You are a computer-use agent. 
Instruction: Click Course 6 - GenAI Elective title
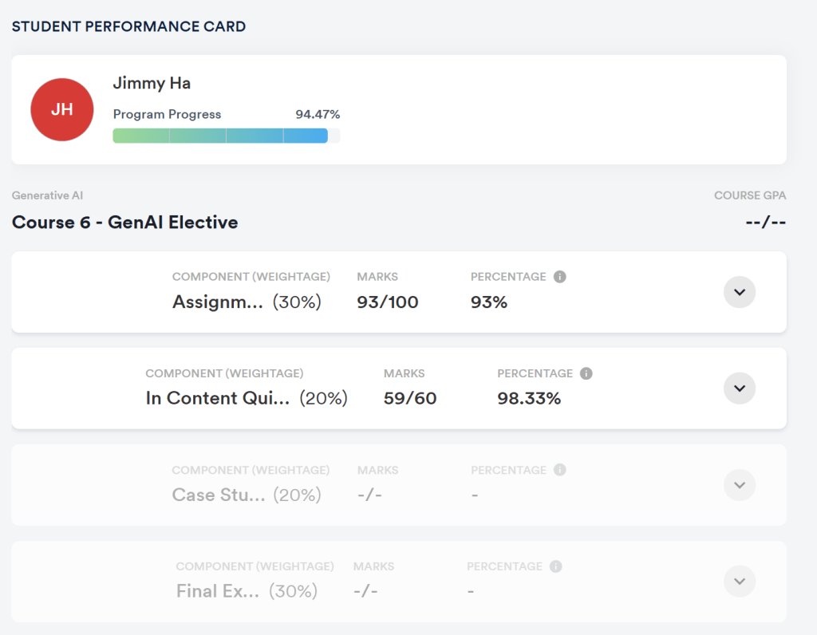click(124, 223)
